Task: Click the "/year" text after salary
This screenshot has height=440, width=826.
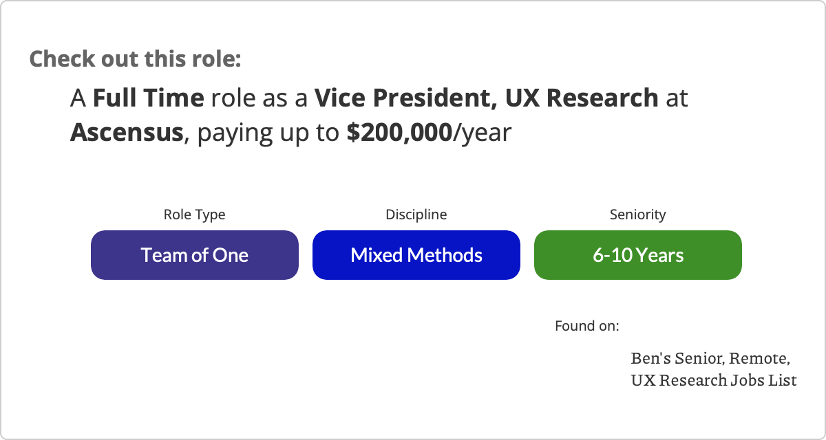Action: coord(482,132)
